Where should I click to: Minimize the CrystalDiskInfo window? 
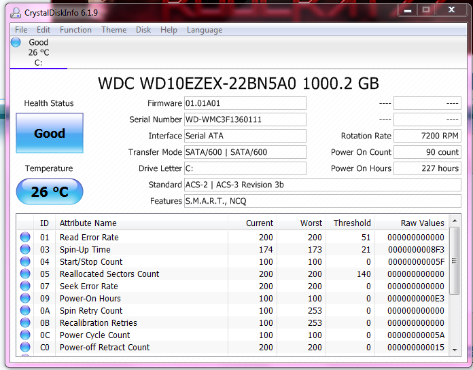click(x=408, y=10)
